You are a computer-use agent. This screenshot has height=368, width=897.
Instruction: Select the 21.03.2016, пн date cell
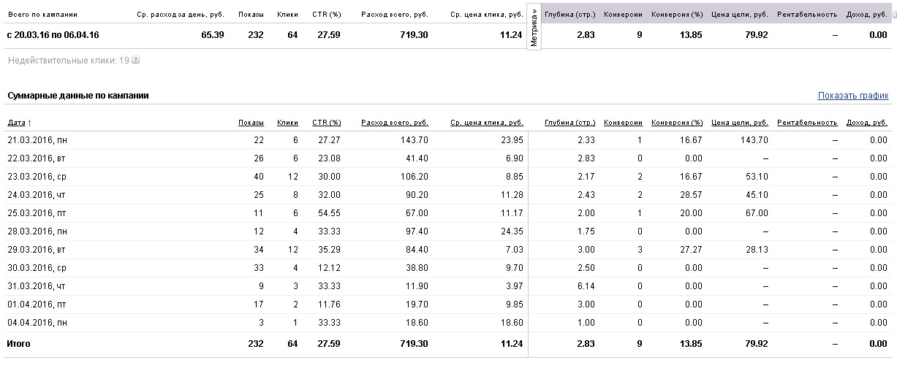point(41,140)
